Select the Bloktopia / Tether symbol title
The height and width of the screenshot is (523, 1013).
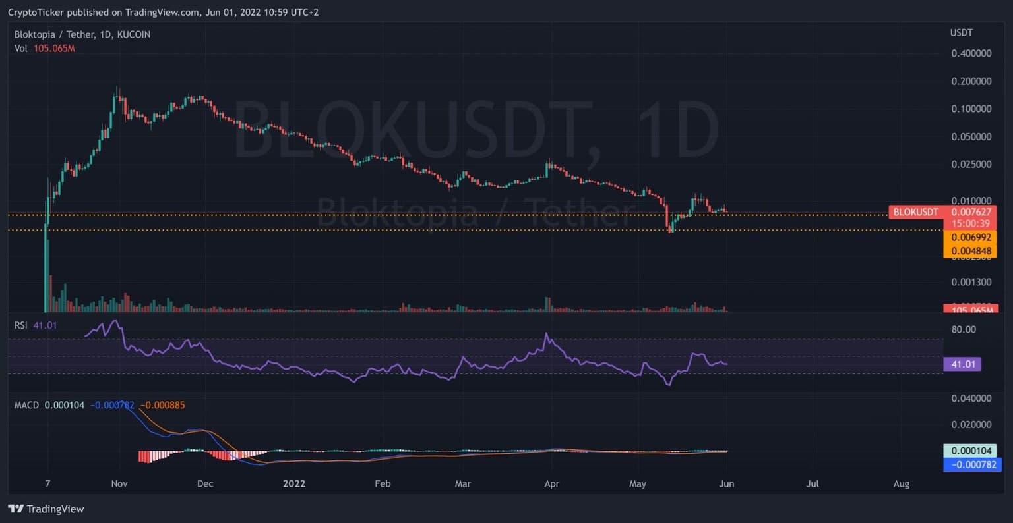tap(82, 34)
